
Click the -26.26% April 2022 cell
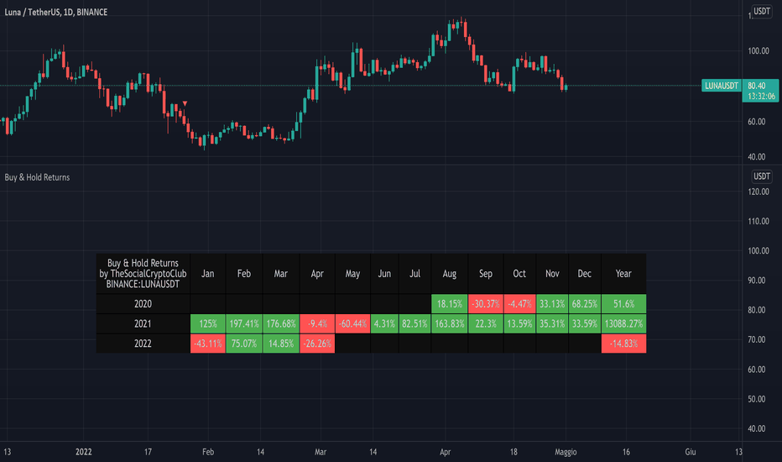pyautogui.click(x=317, y=344)
